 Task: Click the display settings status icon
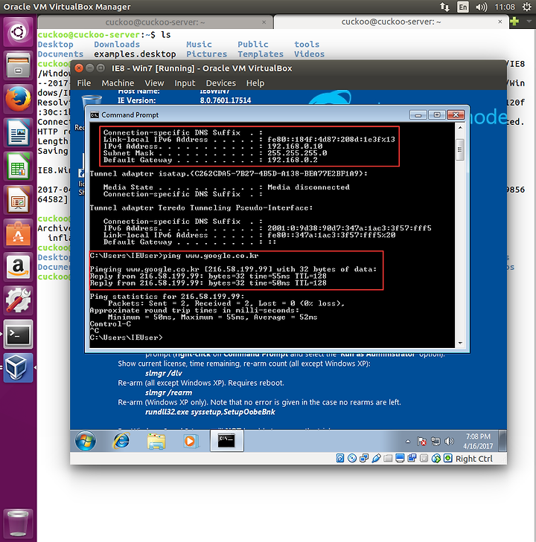(400, 458)
